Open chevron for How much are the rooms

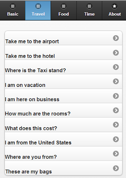pos(116,110)
